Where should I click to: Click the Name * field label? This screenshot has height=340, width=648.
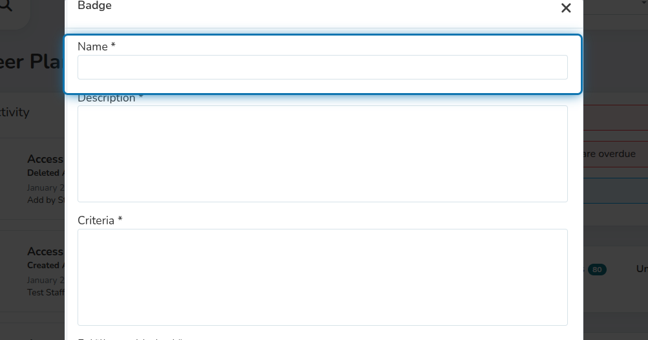[x=96, y=47]
